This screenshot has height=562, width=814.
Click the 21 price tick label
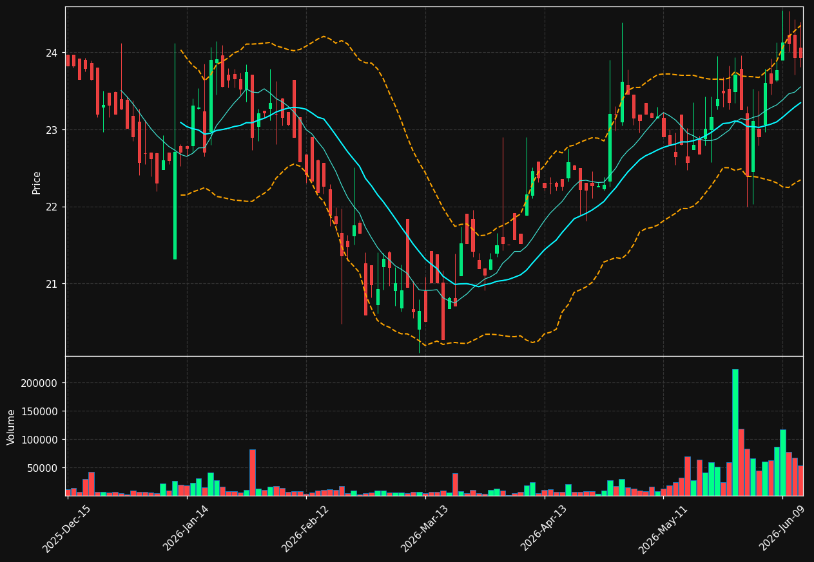tap(52, 285)
